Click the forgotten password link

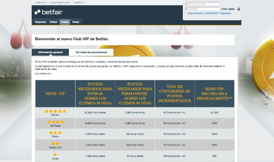click(x=203, y=13)
